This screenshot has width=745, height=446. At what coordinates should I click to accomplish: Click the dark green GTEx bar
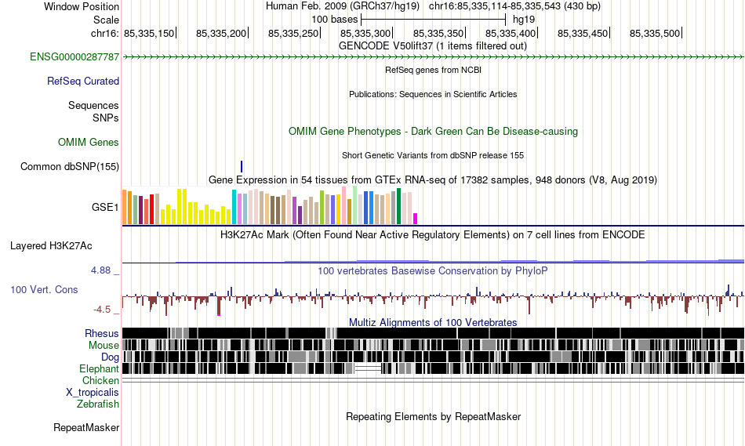(x=398, y=206)
